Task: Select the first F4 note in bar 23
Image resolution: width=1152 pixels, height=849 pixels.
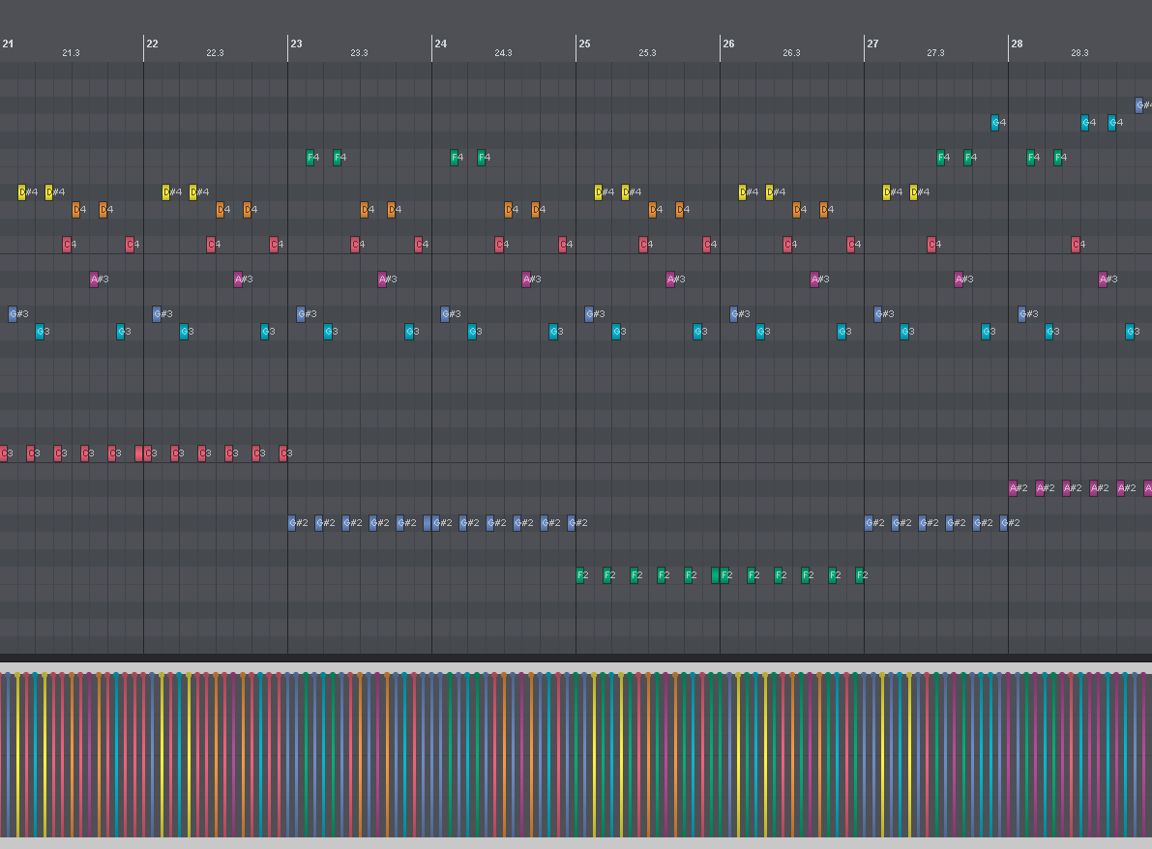Action: coord(310,158)
